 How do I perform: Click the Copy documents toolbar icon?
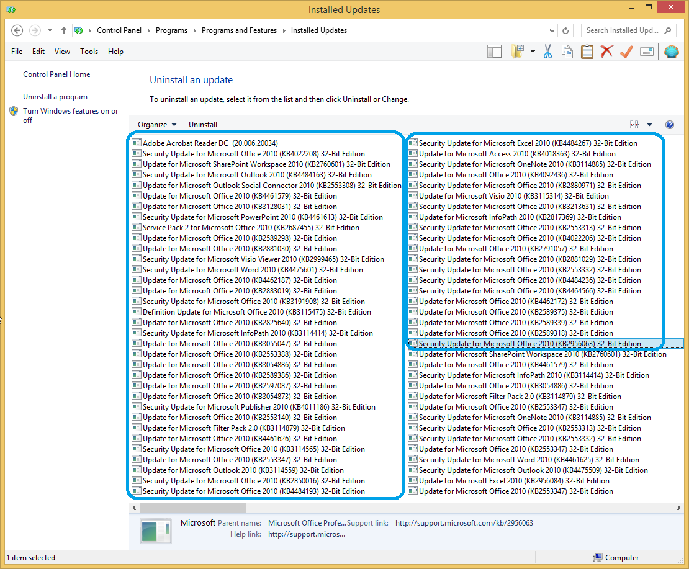(567, 52)
